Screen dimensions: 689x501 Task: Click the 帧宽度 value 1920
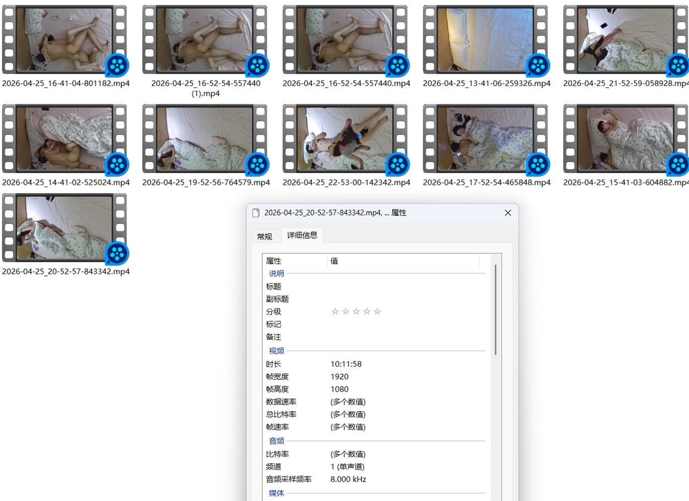pyautogui.click(x=339, y=376)
